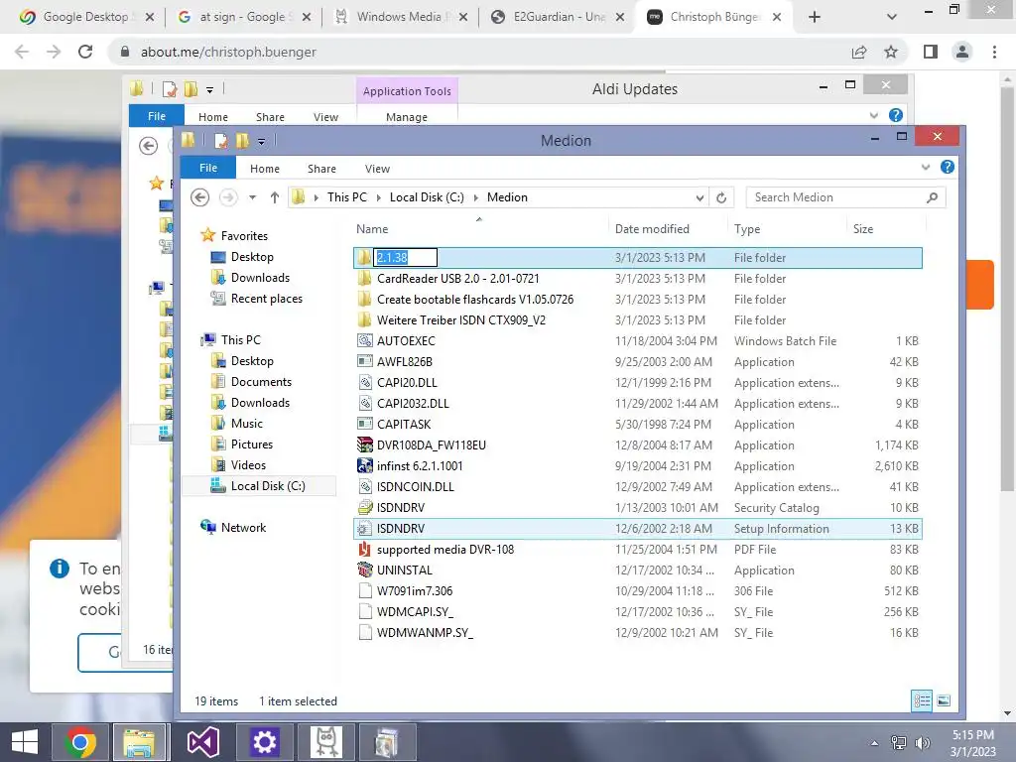Open Help in the Medion window

coord(948,167)
